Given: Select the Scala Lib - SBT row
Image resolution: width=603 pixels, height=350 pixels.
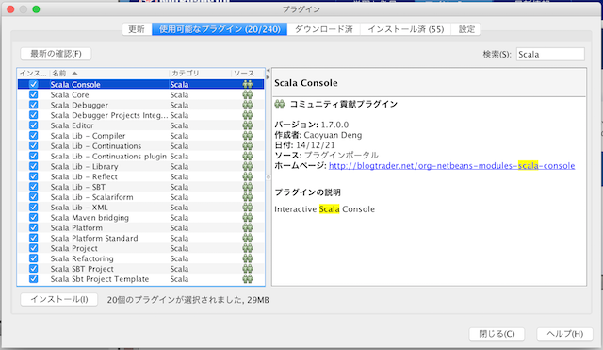Looking at the screenshot, I should [x=140, y=187].
